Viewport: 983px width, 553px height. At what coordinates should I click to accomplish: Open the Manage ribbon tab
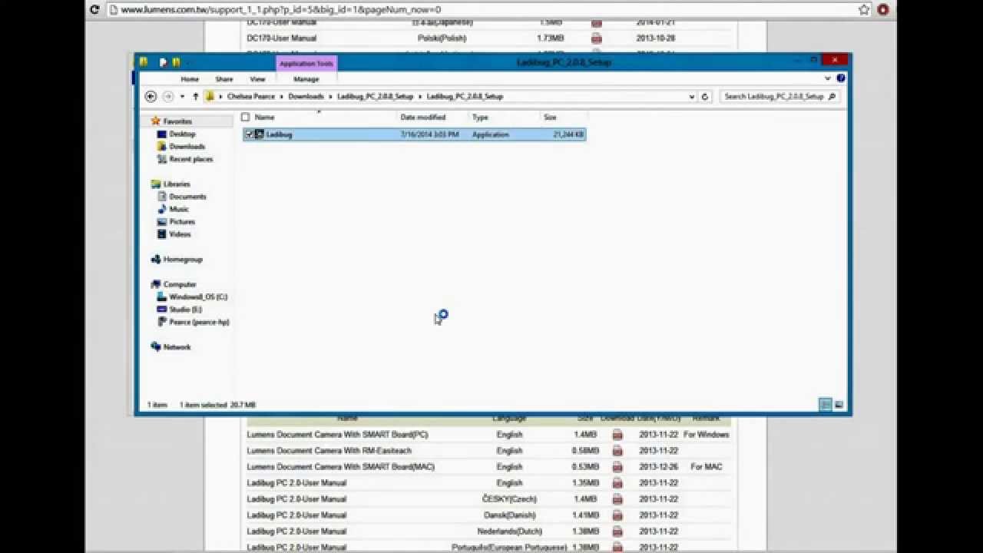[306, 79]
